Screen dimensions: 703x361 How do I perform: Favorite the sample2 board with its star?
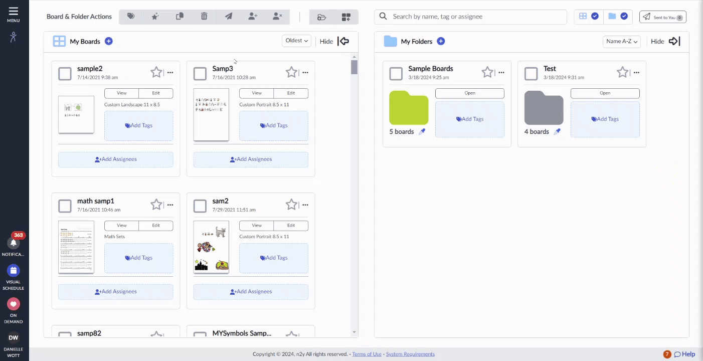pos(156,73)
